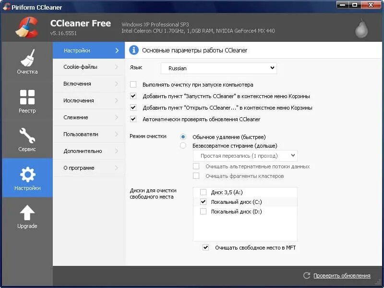Check Локальный диск (D:) checkbox
The width and height of the screenshot is (384, 288).
coord(203,211)
